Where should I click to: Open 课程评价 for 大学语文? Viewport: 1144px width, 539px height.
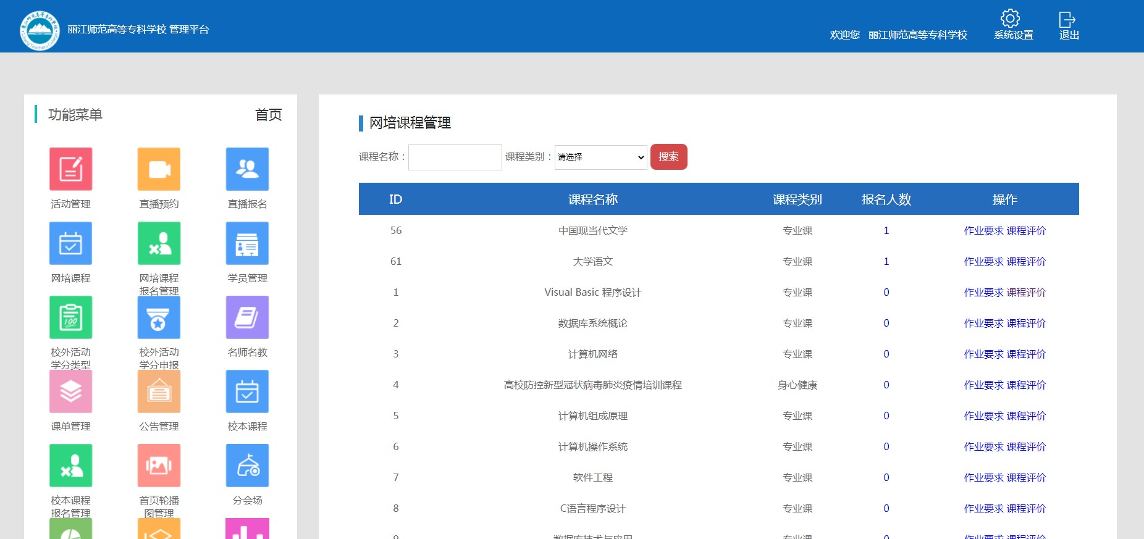1026,262
